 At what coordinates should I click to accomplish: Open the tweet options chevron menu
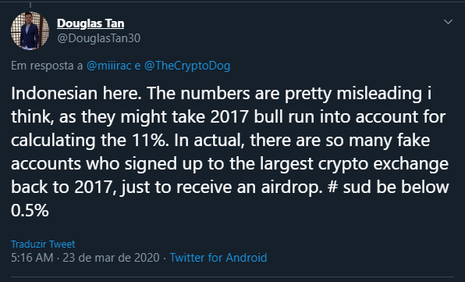coord(448,22)
